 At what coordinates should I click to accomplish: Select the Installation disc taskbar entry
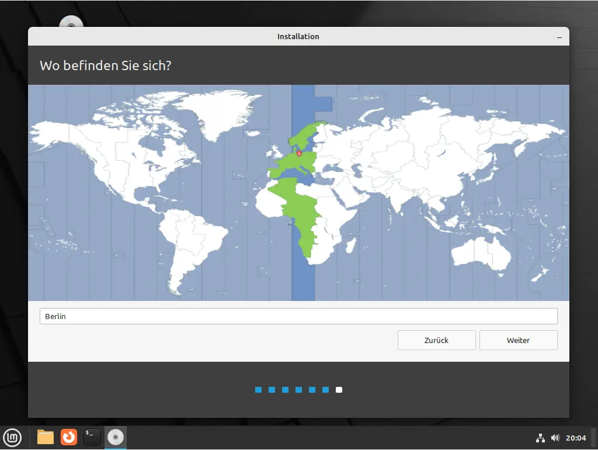[116, 437]
